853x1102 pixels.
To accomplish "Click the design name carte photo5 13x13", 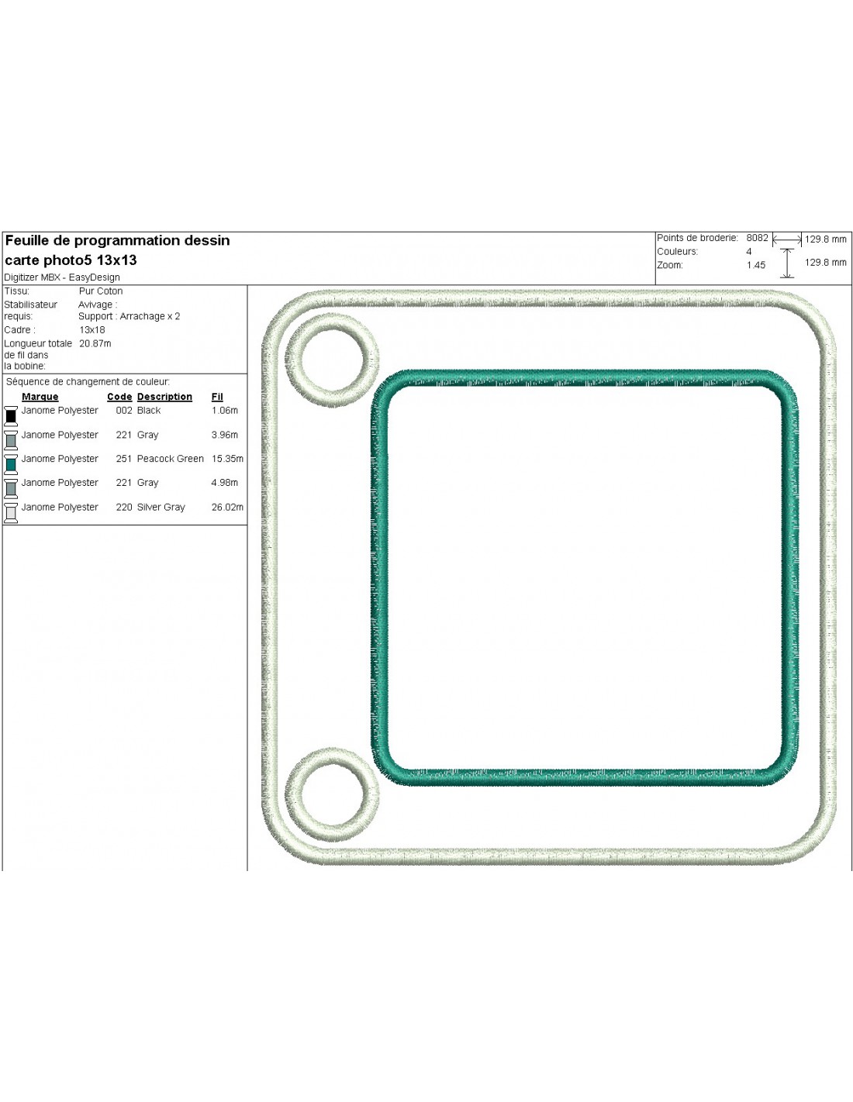I will point(71,260).
